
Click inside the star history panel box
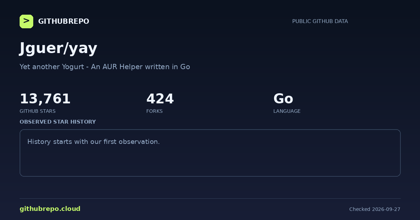210,153
